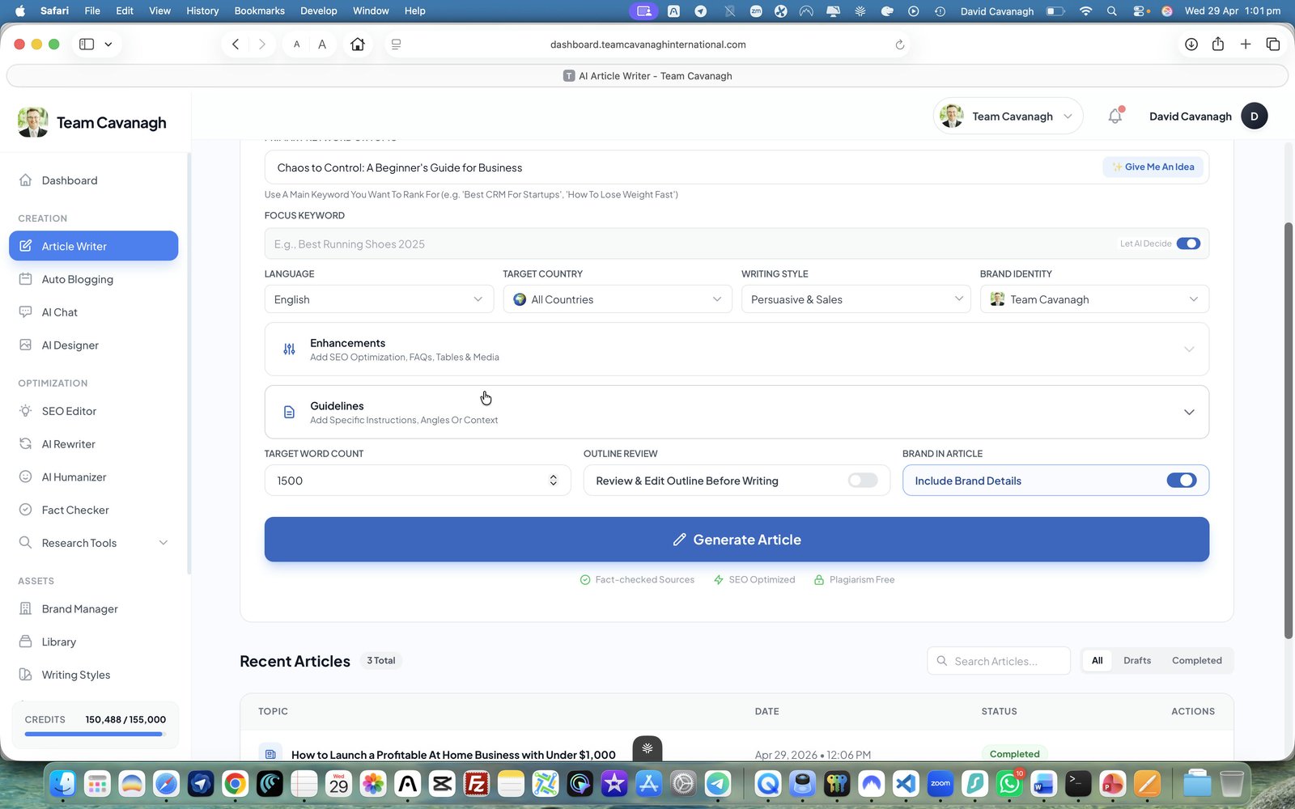This screenshot has width=1295, height=809.
Task: Toggle the Let AI Decide switch
Action: point(1188,244)
